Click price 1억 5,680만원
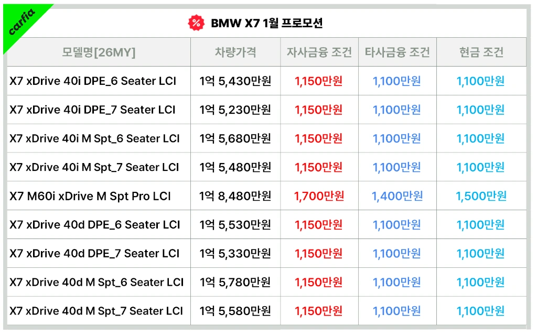 point(235,138)
